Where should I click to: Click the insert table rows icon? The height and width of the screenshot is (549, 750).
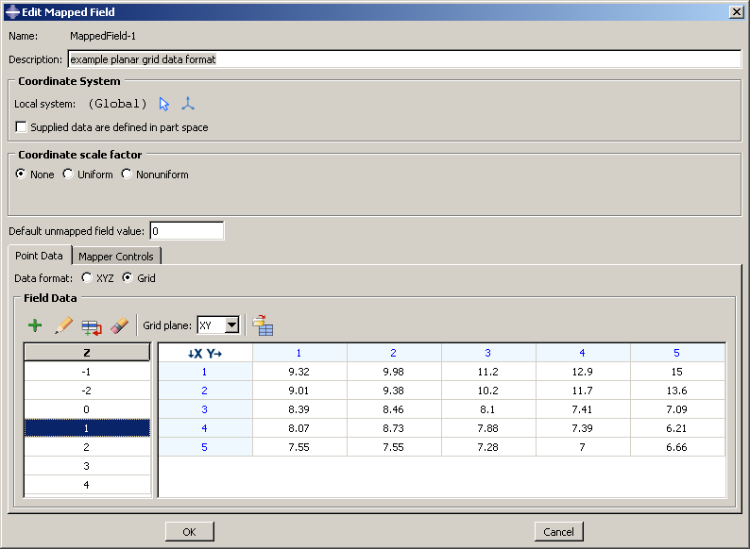pos(91,325)
